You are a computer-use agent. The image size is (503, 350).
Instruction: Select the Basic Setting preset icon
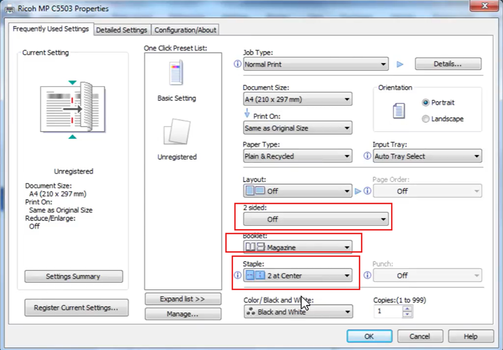pyautogui.click(x=176, y=73)
